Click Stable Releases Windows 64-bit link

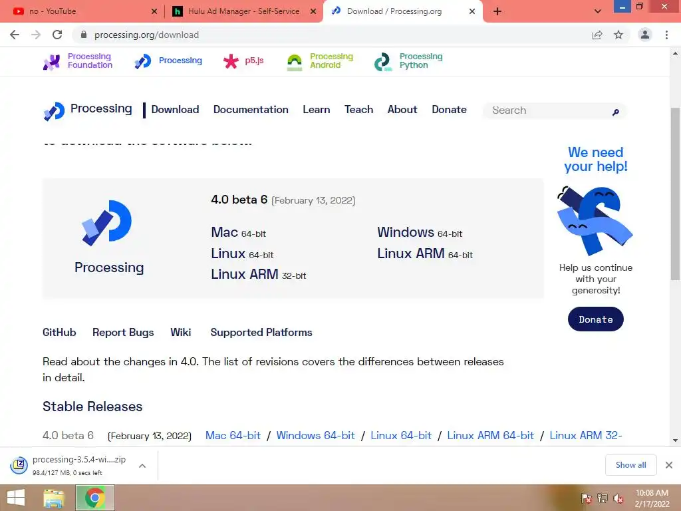click(316, 435)
